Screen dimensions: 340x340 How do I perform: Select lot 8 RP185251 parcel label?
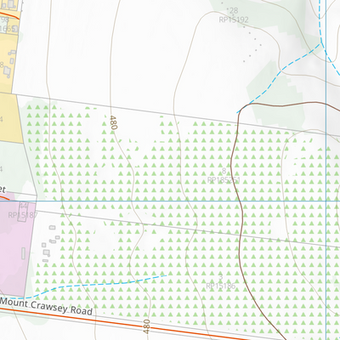click(x=224, y=176)
